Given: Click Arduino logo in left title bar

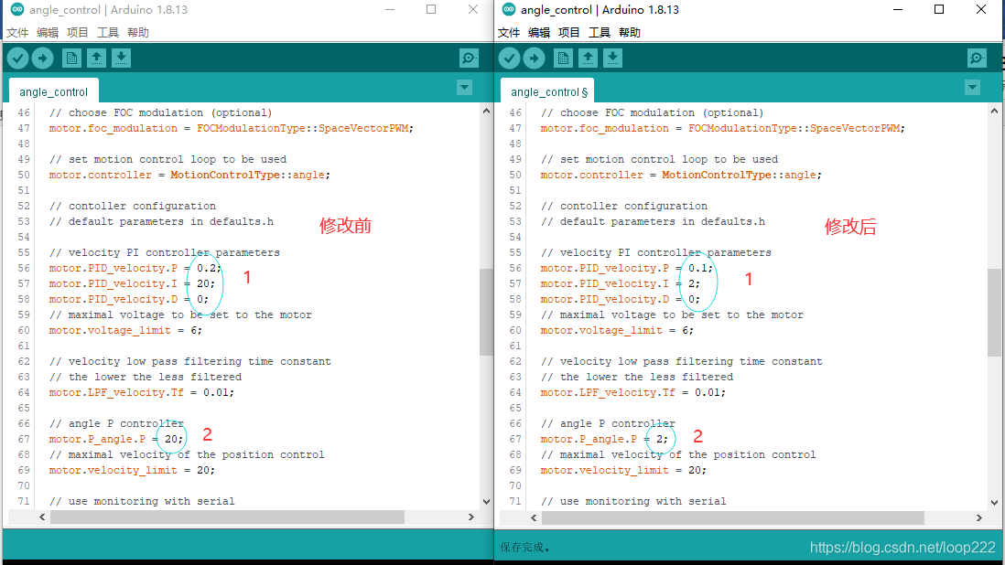Looking at the screenshot, I should (x=17, y=9).
